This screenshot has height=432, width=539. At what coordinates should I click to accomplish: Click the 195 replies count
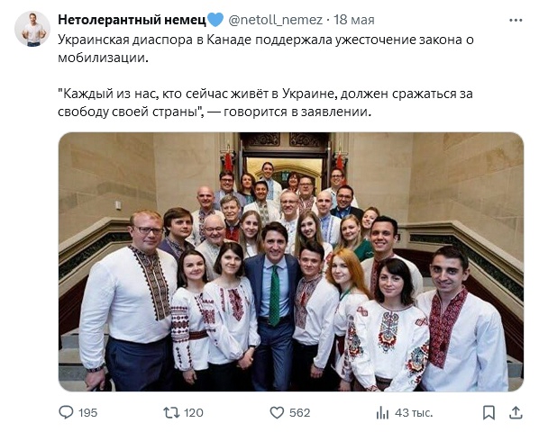87,412
